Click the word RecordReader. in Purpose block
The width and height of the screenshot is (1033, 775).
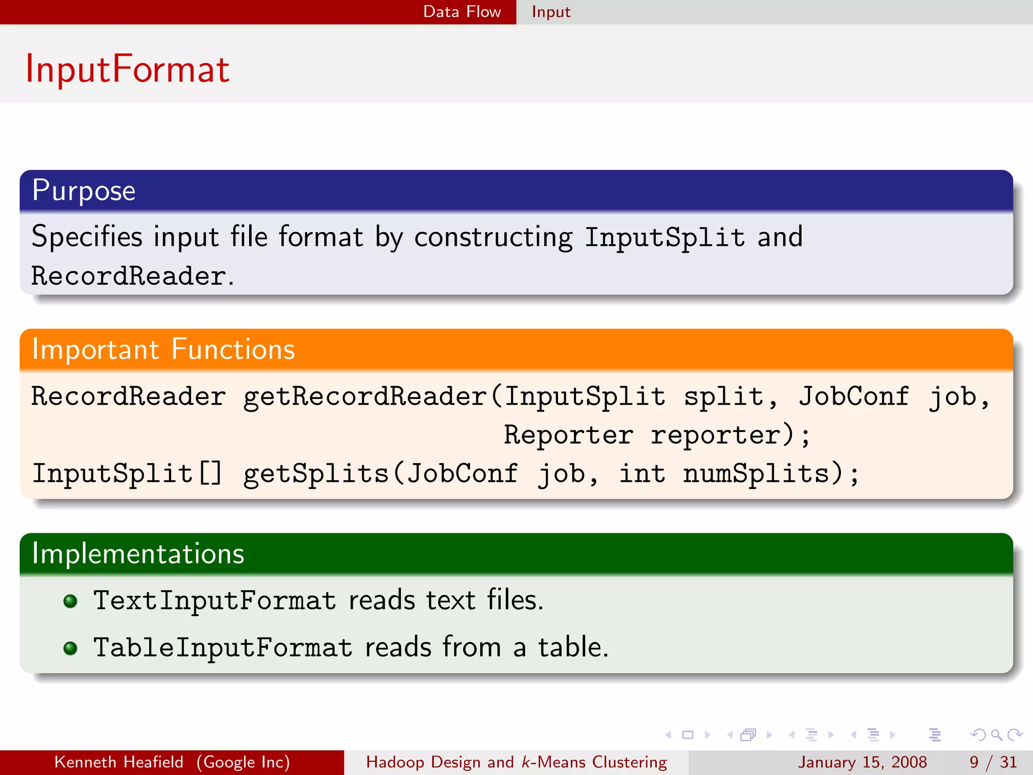133,276
